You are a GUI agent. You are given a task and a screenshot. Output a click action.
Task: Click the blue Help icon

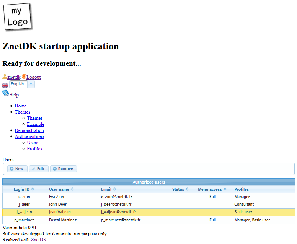pyautogui.click(x=6, y=93)
